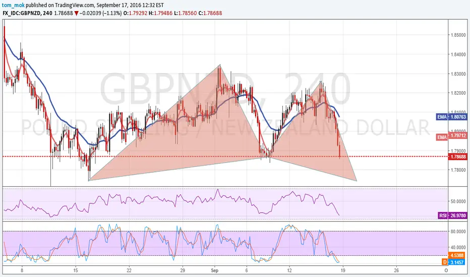Image resolution: width=470 pixels, height=277 pixels.
Task: Select the purple RSI 26.9780 tag
Action: coord(453,216)
